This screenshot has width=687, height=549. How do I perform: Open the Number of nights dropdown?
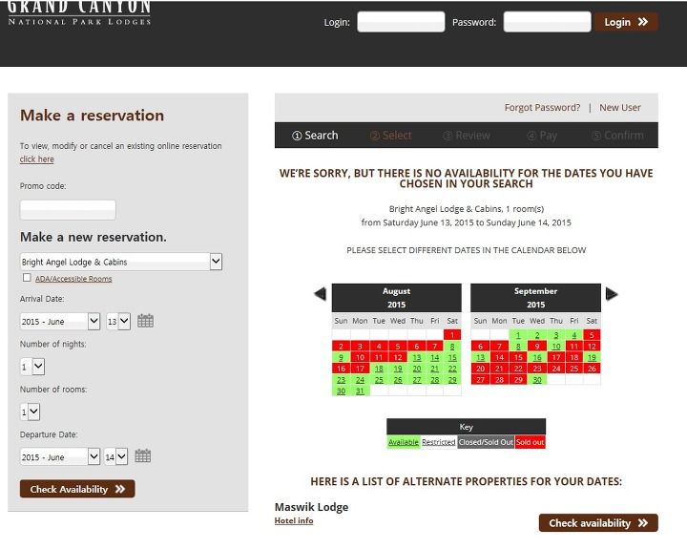coord(32,367)
